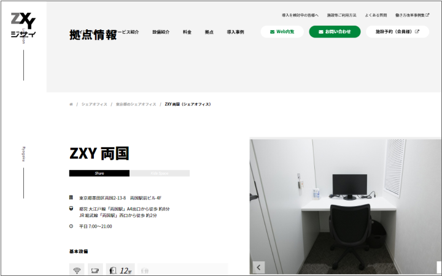The width and height of the screenshot is (442, 276).
Task: Open 料金 in navigation menu
Action: (x=187, y=32)
